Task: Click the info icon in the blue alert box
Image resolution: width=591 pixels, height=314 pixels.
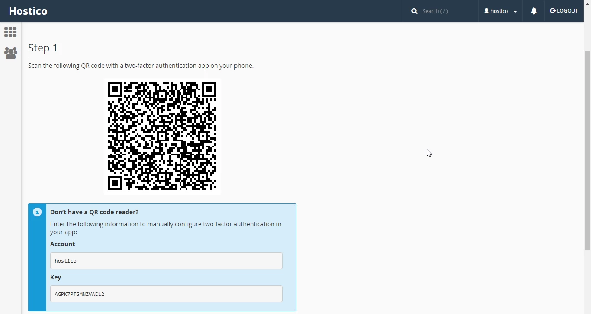Action: pyautogui.click(x=37, y=212)
